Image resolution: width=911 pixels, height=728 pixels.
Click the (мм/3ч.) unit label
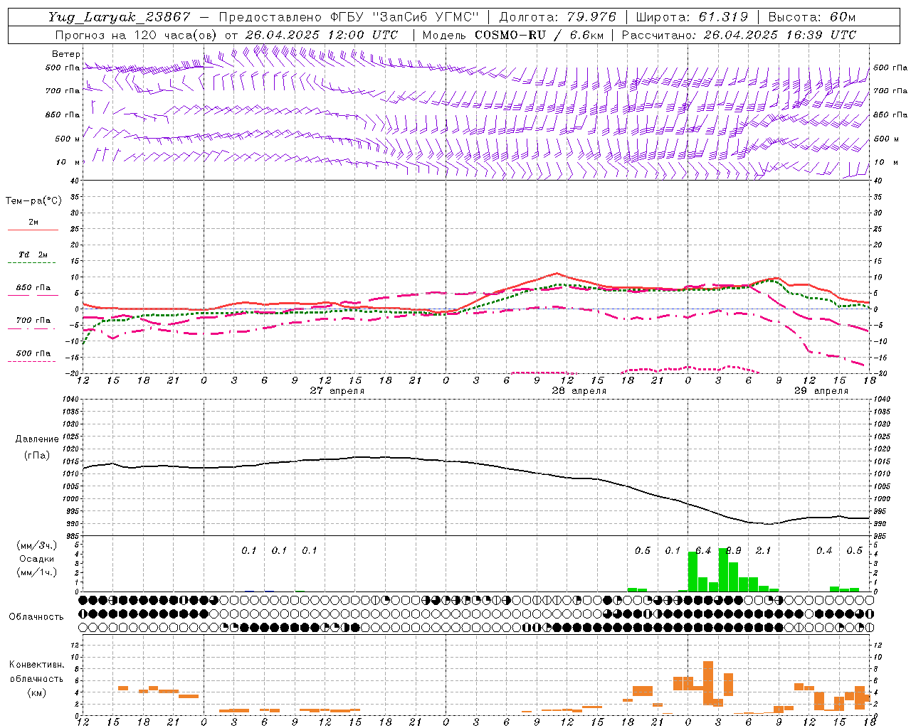click(37, 545)
